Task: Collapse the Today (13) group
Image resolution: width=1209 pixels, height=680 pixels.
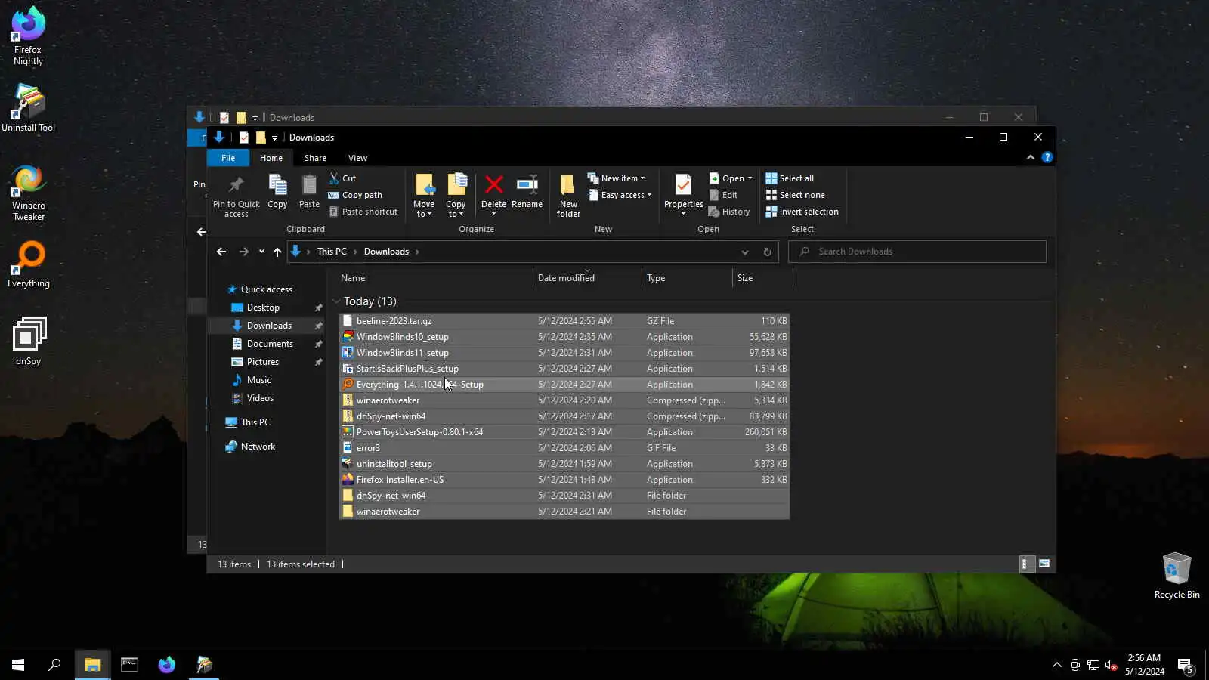Action: 337,301
